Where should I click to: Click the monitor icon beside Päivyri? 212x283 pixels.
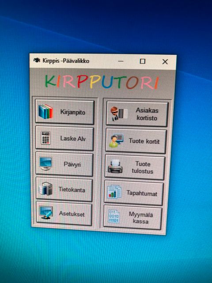click(x=45, y=164)
